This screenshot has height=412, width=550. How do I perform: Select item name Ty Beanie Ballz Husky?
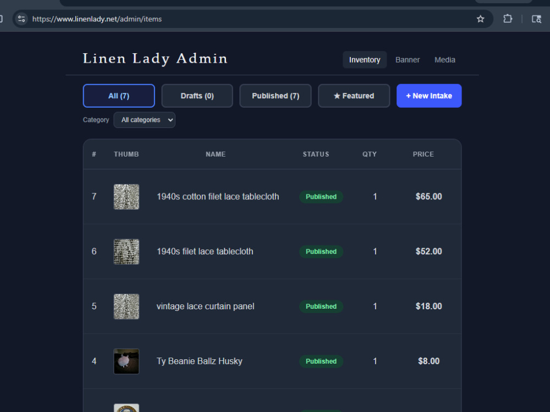(x=199, y=361)
